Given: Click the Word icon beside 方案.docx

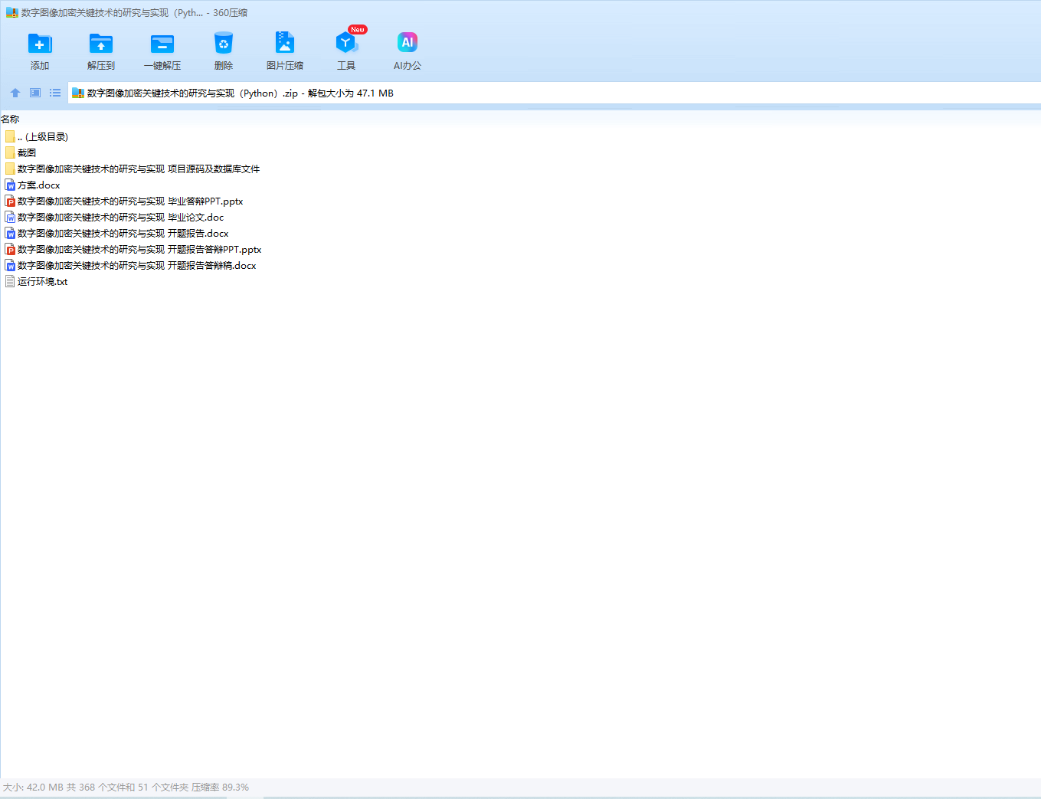Looking at the screenshot, I should (x=10, y=185).
